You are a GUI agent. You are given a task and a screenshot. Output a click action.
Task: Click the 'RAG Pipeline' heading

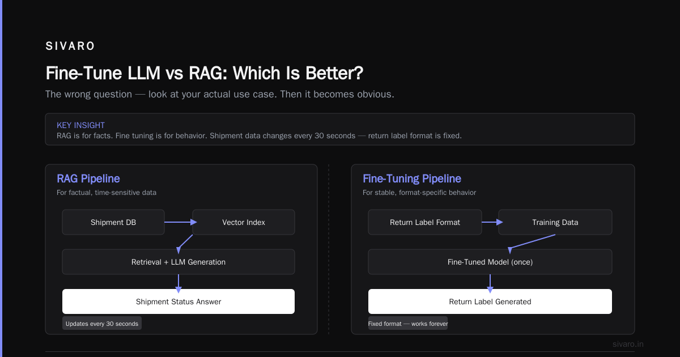88,178
